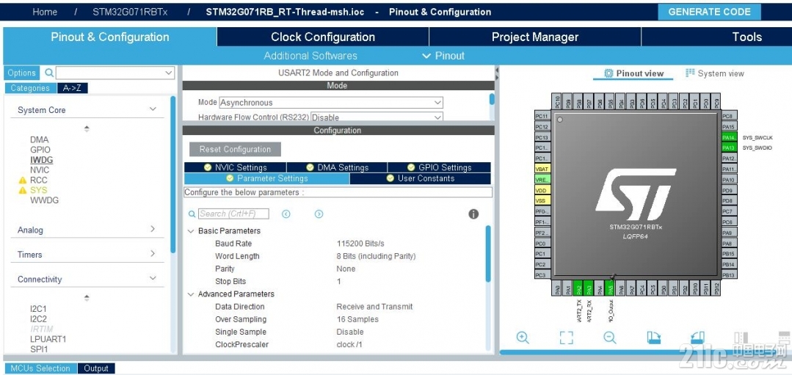The width and height of the screenshot is (792, 375).
Task: Click the PC13 pin on the chip
Action: pyautogui.click(x=542, y=137)
